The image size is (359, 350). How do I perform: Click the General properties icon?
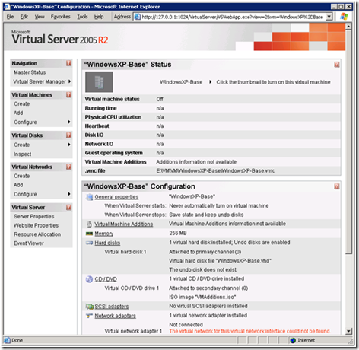89,197
